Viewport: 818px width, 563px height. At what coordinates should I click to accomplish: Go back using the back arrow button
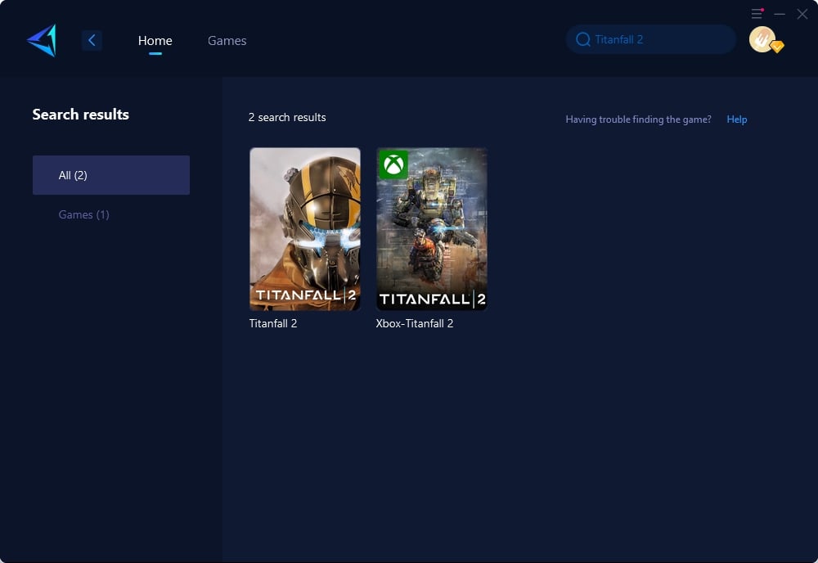point(92,40)
